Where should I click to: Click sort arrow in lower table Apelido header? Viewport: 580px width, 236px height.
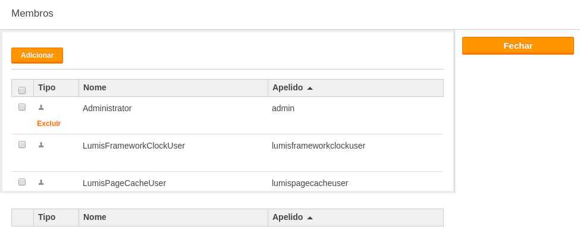(x=310, y=218)
